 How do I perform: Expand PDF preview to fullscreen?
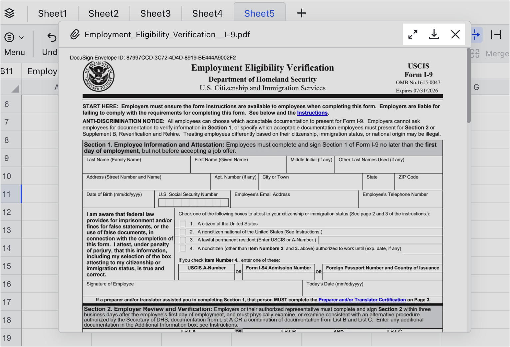413,34
